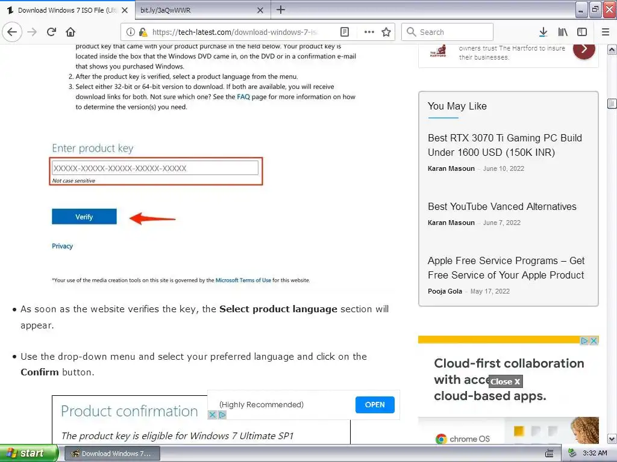The width and height of the screenshot is (617, 462).
Task: Go back to the previous page
Action: [12, 32]
